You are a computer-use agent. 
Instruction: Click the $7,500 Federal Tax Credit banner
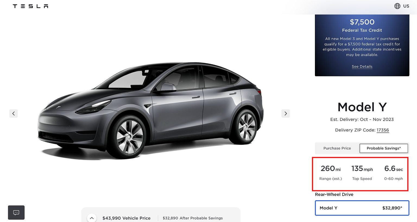[362, 45]
